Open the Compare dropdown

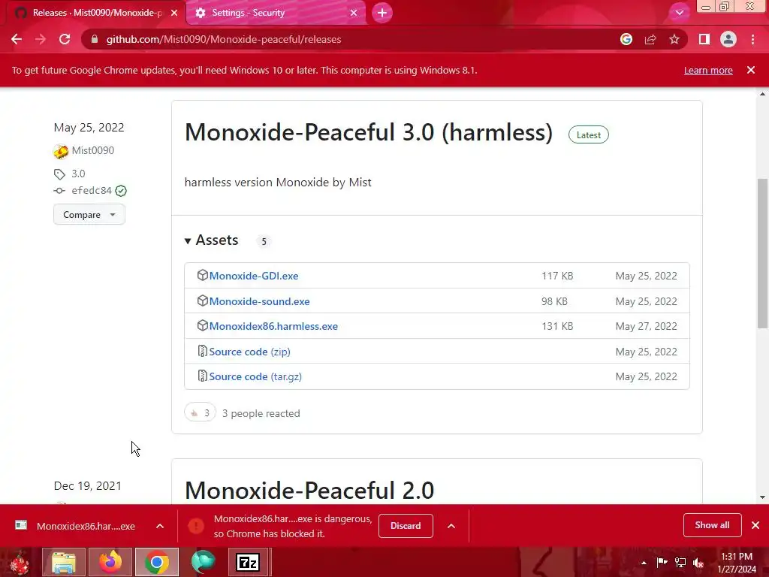pyautogui.click(x=89, y=215)
